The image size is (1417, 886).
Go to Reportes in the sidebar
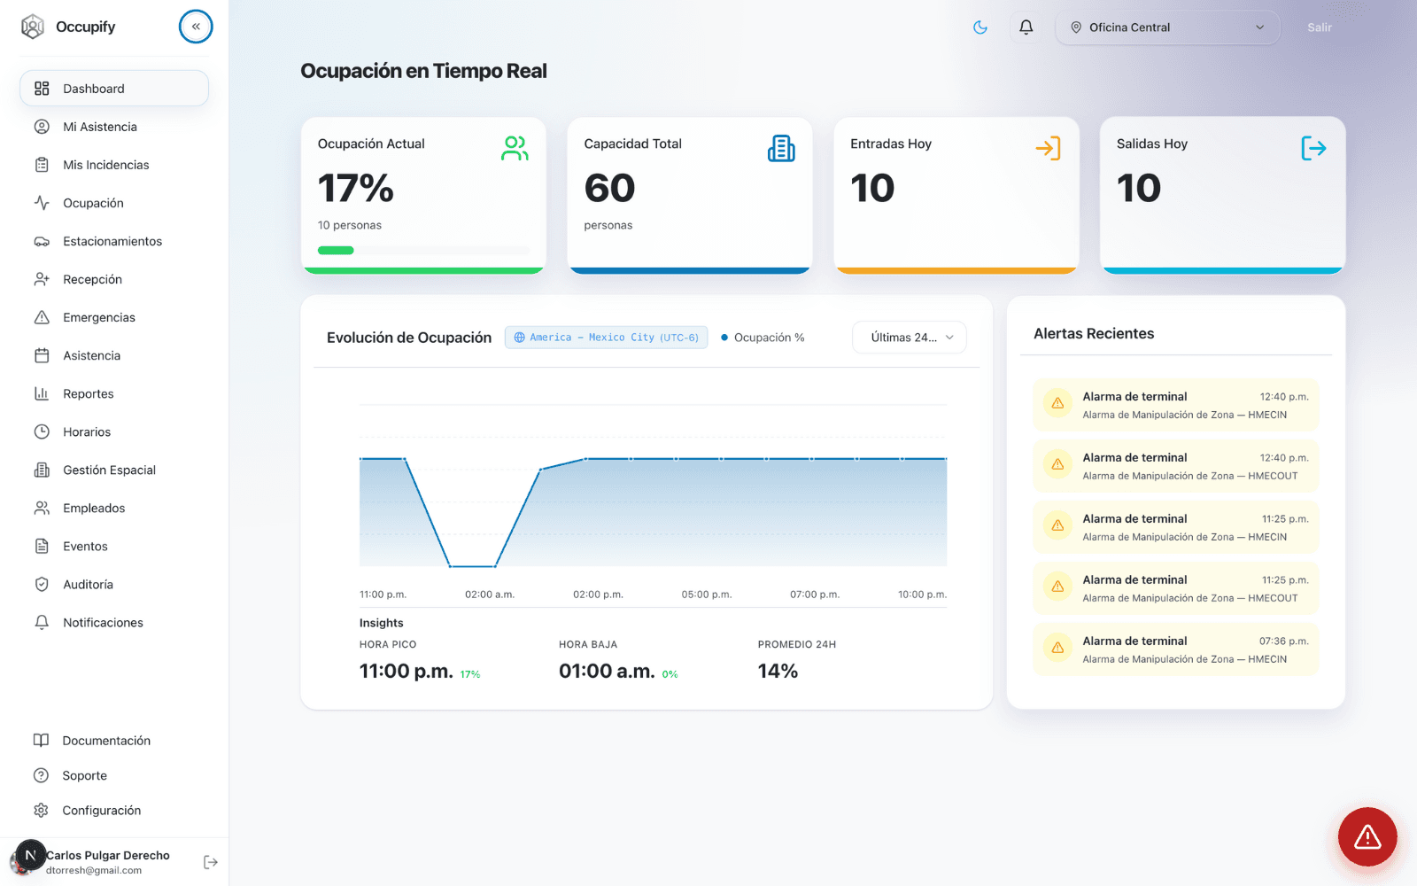point(89,393)
